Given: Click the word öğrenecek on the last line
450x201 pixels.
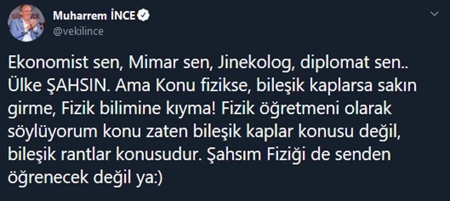Looking at the screenshot, I should click(48, 178).
